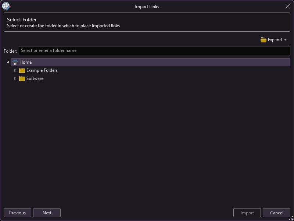Click the Home house icon
The height and width of the screenshot is (221, 294).
point(15,62)
